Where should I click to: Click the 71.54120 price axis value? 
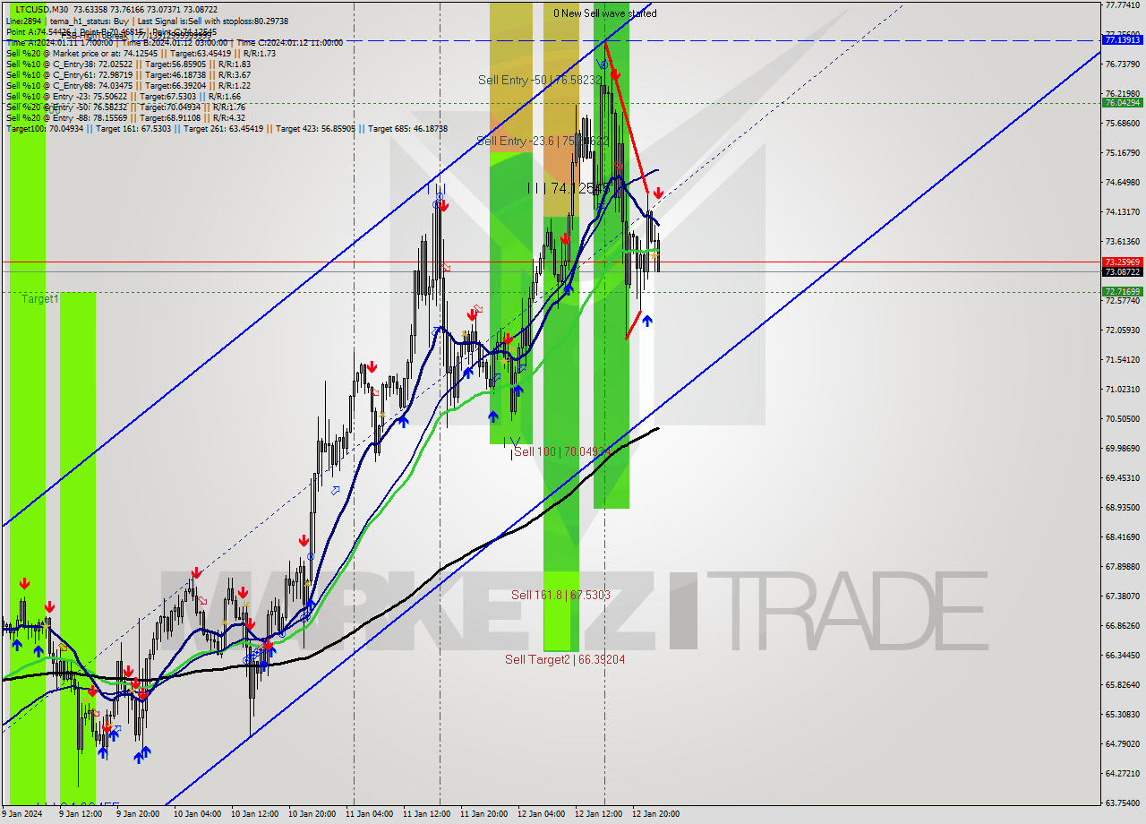click(1122, 359)
